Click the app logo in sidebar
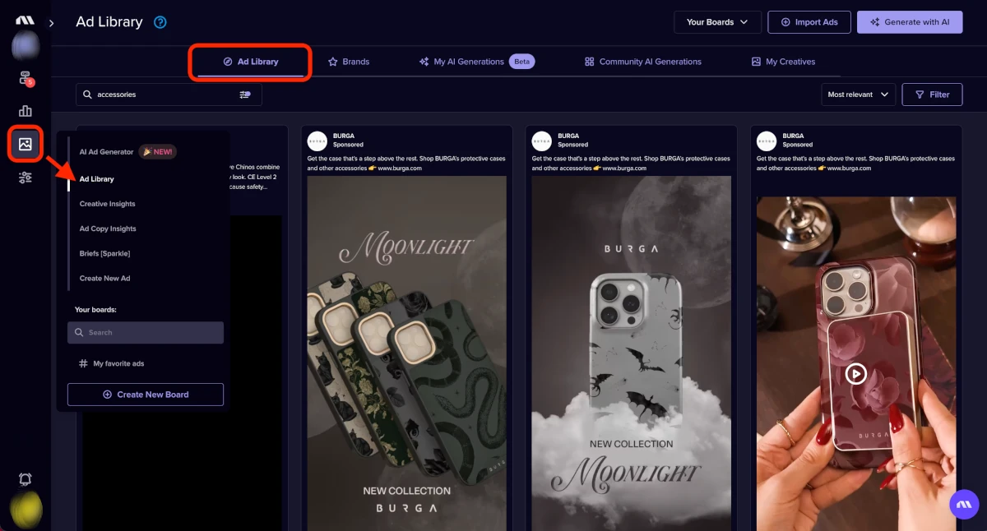987x531 pixels. 25,20
